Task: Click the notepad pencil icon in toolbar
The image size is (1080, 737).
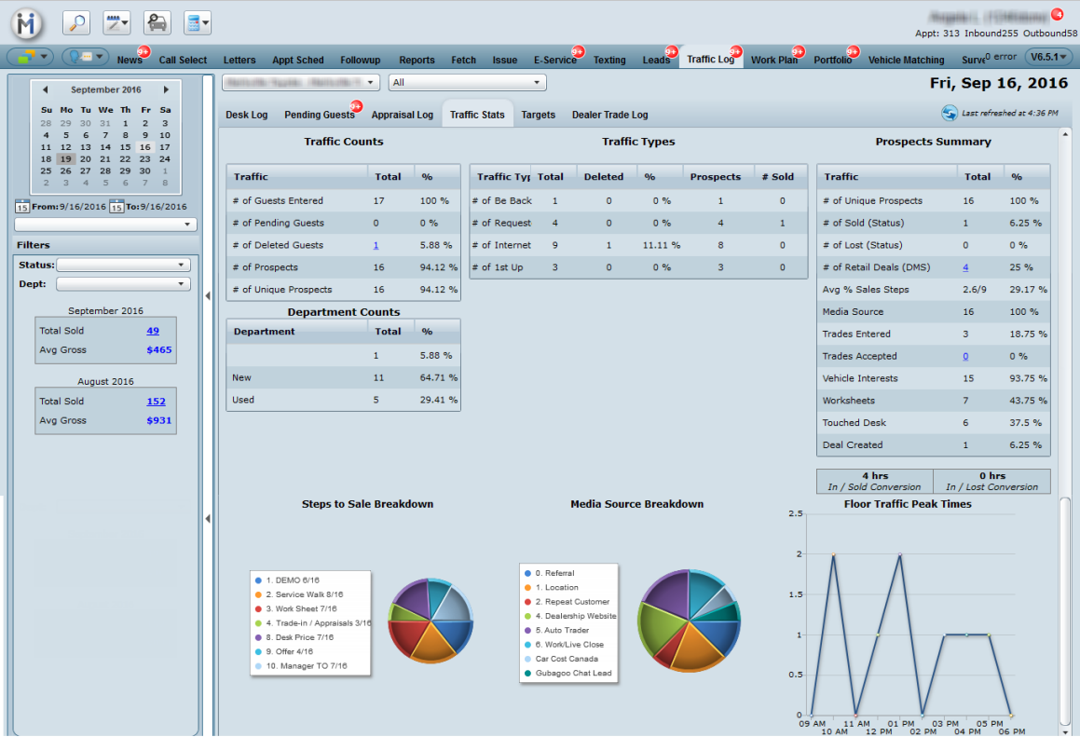Action: [116, 22]
